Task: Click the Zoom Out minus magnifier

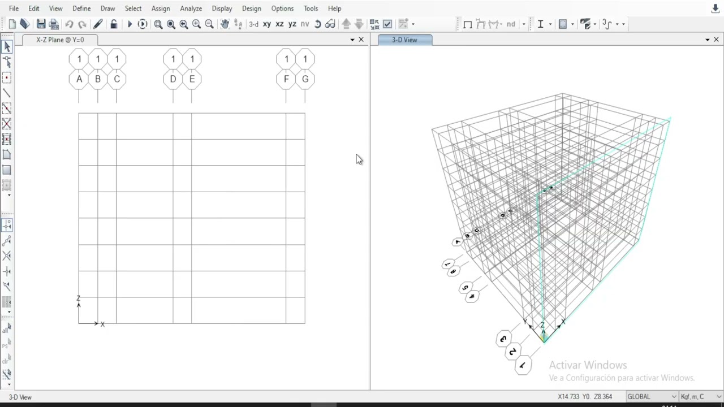Action: point(209,24)
